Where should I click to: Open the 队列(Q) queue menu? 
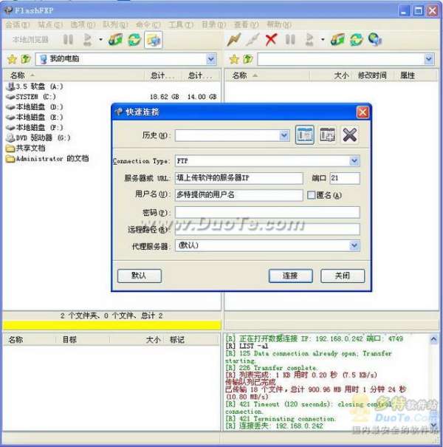point(115,25)
